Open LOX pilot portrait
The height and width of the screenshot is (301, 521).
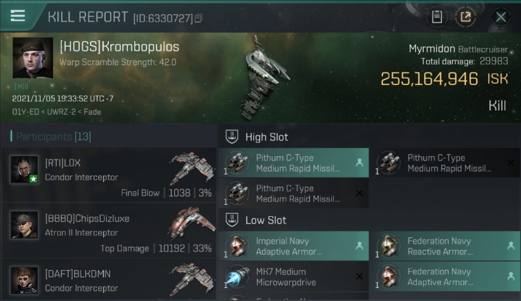pos(24,169)
